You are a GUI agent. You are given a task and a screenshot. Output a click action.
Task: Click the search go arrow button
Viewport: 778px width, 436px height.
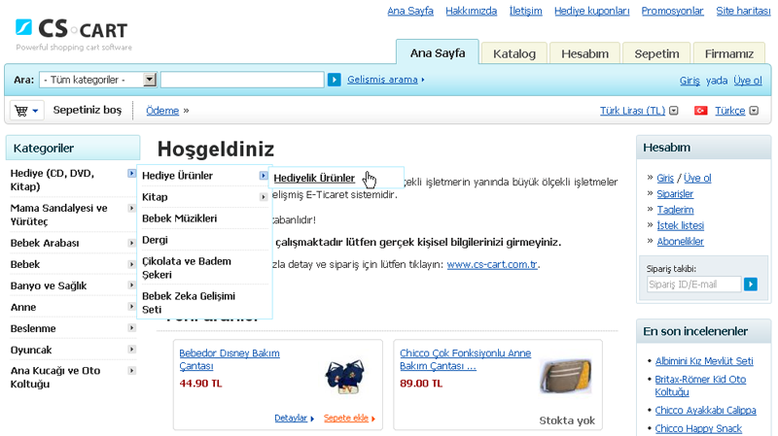(x=334, y=80)
